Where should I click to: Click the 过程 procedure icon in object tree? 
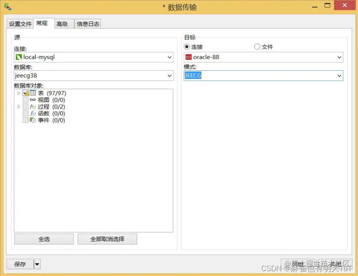[33, 106]
